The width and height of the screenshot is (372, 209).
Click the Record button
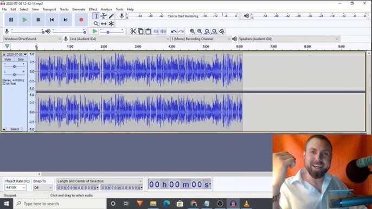(81, 19)
